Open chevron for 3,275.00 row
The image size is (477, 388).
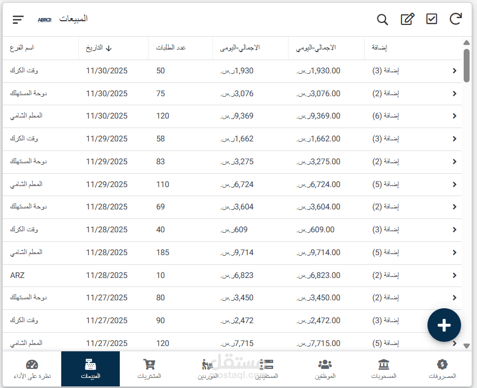(455, 162)
